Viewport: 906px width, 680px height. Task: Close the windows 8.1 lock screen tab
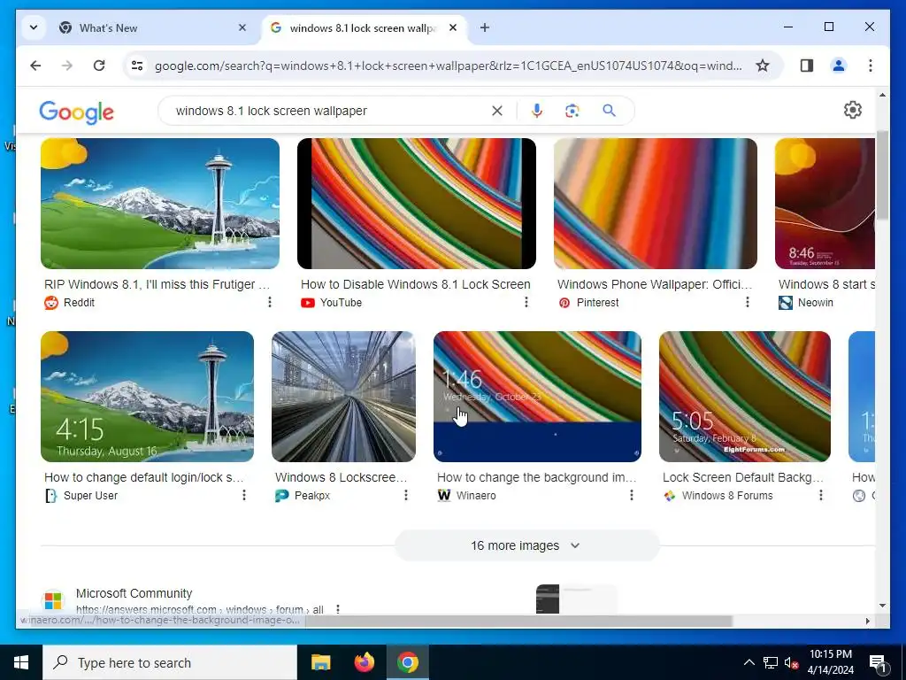pos(453,27)
